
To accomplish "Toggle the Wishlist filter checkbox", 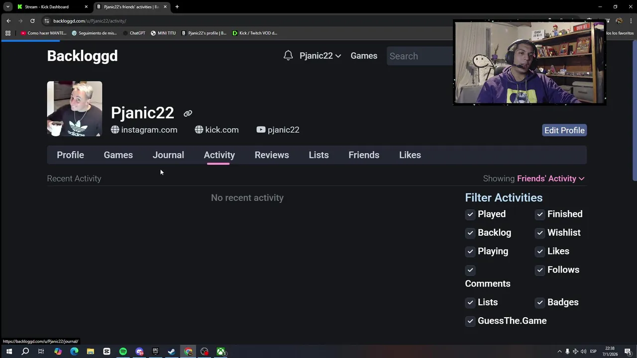I will [540, 233].
